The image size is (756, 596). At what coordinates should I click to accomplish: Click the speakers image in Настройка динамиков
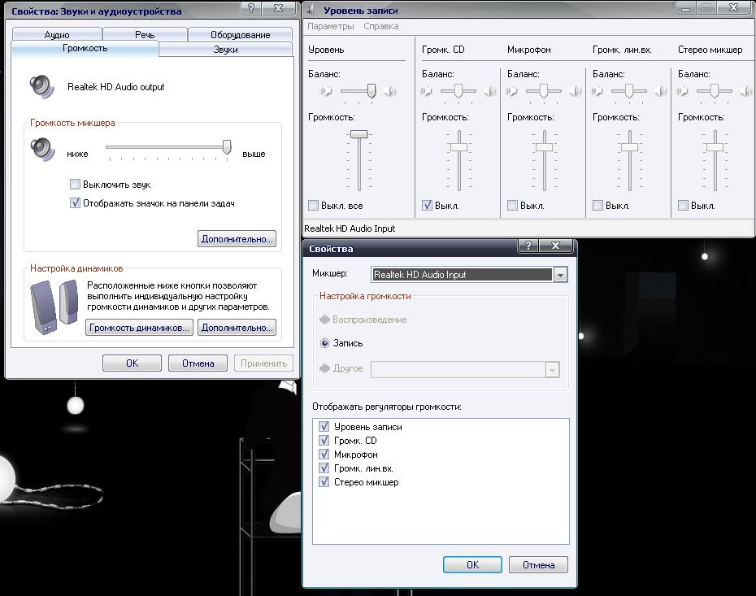(54, 307)
